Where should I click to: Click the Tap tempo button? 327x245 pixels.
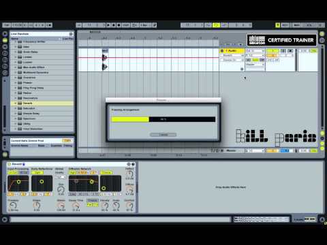(x=7, y=25)
